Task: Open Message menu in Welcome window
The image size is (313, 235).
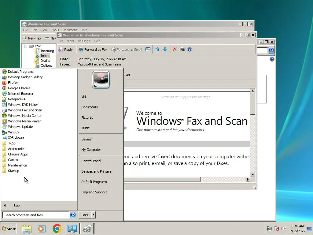Action: click(84, 41)
